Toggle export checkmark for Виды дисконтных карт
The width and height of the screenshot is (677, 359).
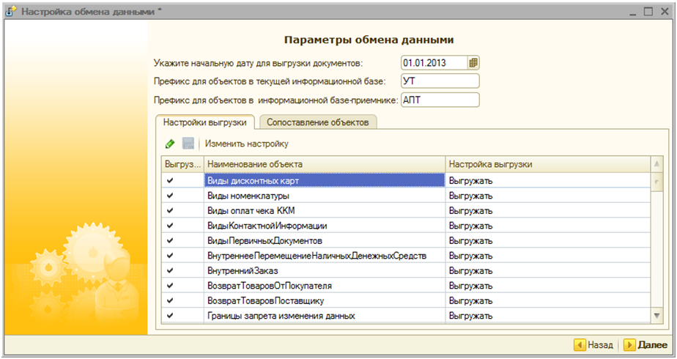point(171,180)
